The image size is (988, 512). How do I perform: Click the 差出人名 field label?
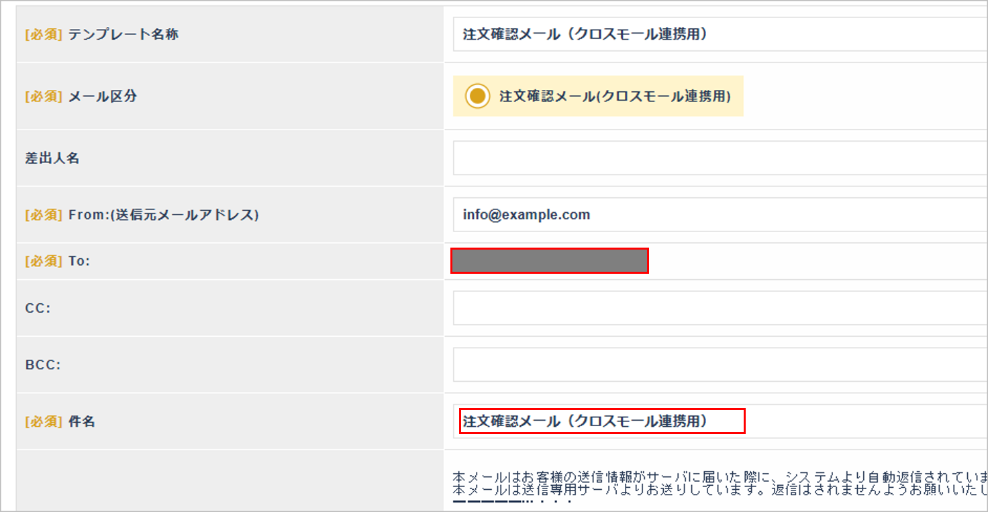[52, 158]
